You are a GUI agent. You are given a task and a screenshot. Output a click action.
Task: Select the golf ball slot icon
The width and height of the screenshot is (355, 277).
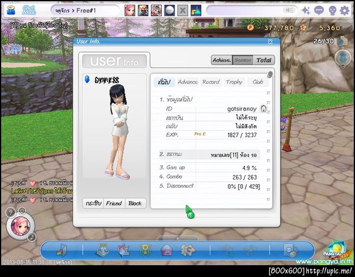[x=170, y=11]
